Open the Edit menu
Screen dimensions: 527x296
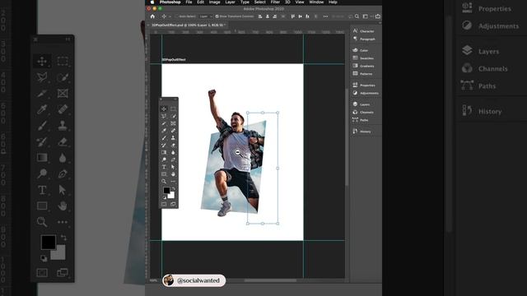click(201, 2)
